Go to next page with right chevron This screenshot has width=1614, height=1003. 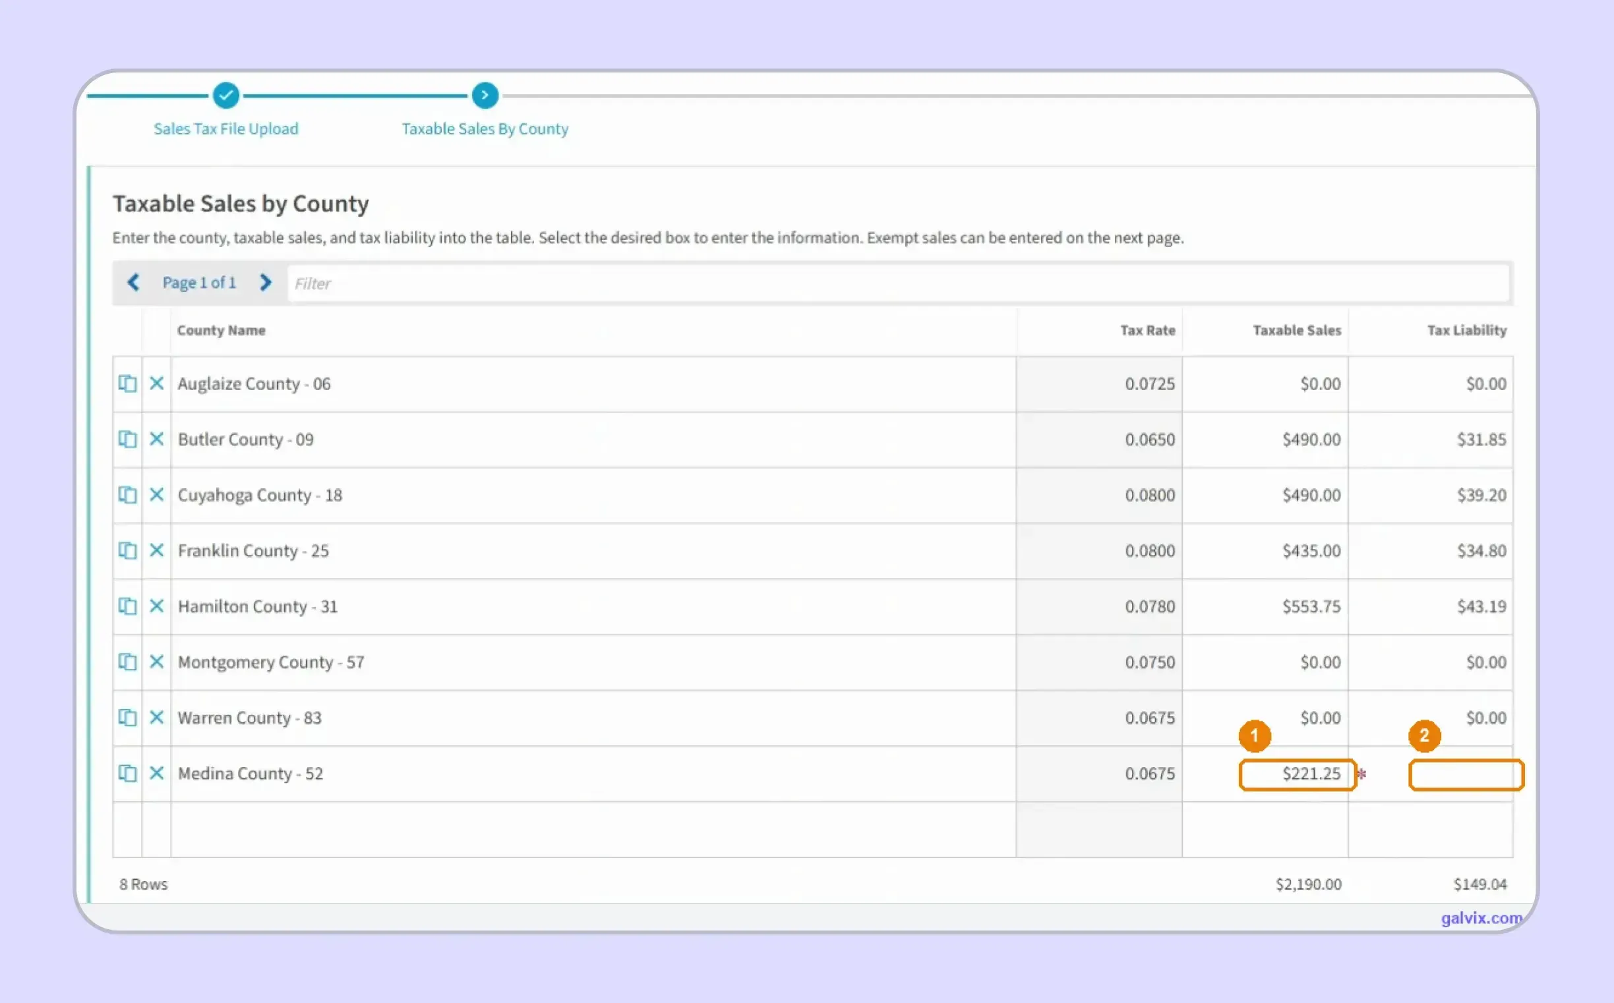[x=266, y=283]
